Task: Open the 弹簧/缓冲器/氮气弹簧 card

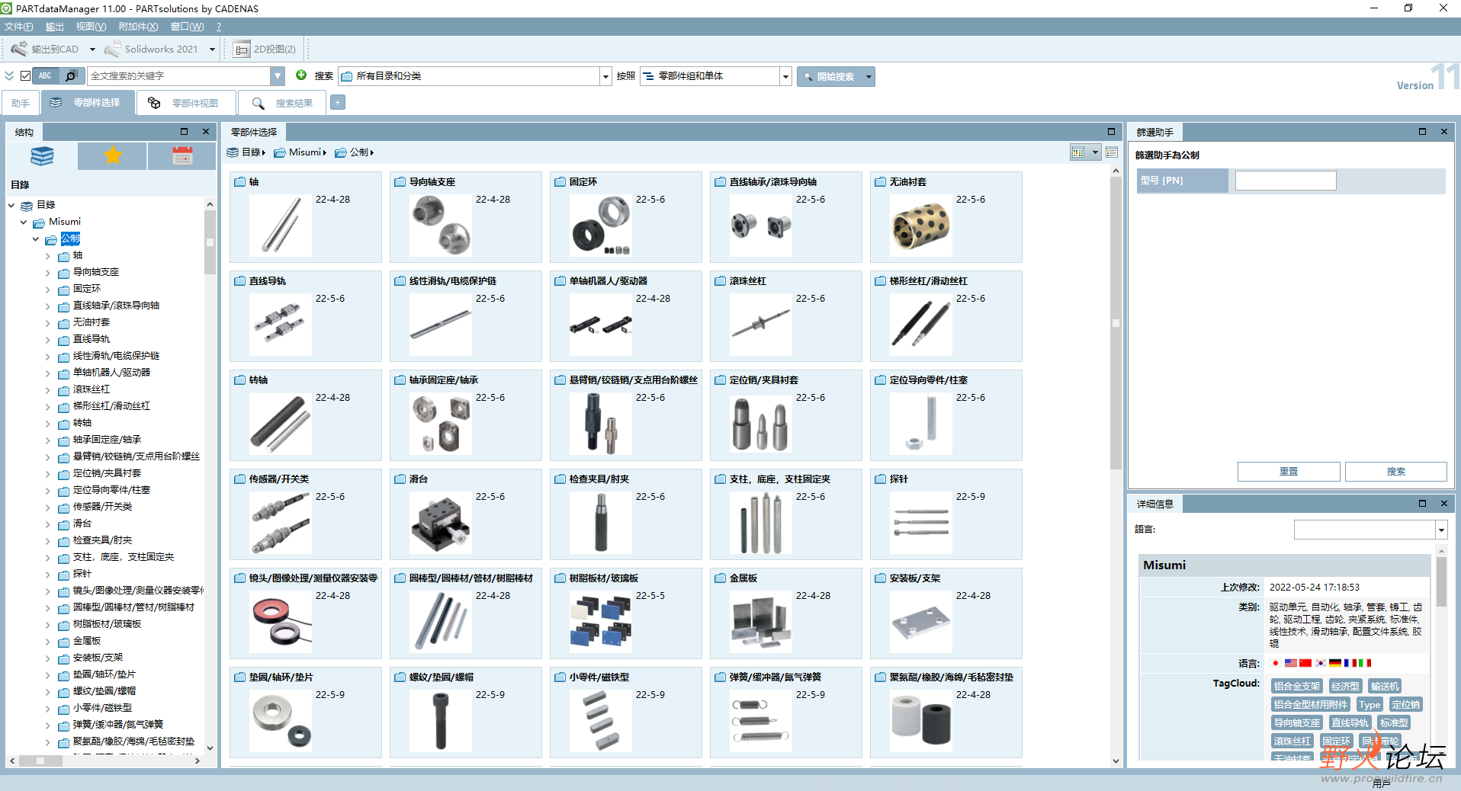Action: click(786, 713)
